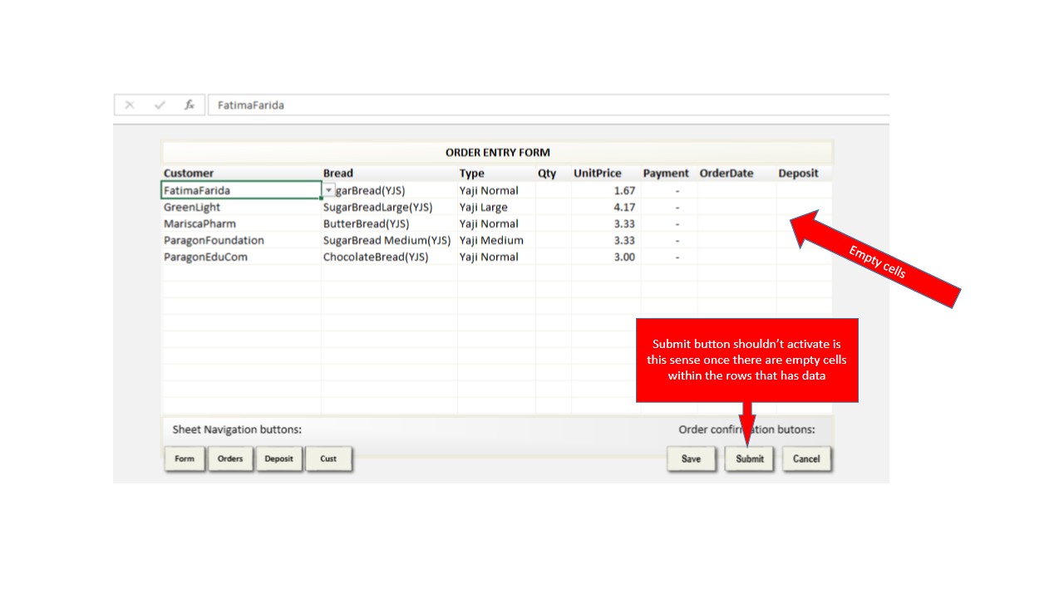This screenshot has width=1064, height=598.
Task: Select the Yaji Large type cell
Action: point(496,207)
